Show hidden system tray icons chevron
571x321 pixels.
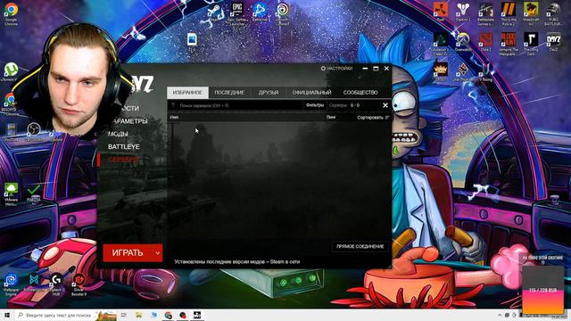(x=500, y=315)
